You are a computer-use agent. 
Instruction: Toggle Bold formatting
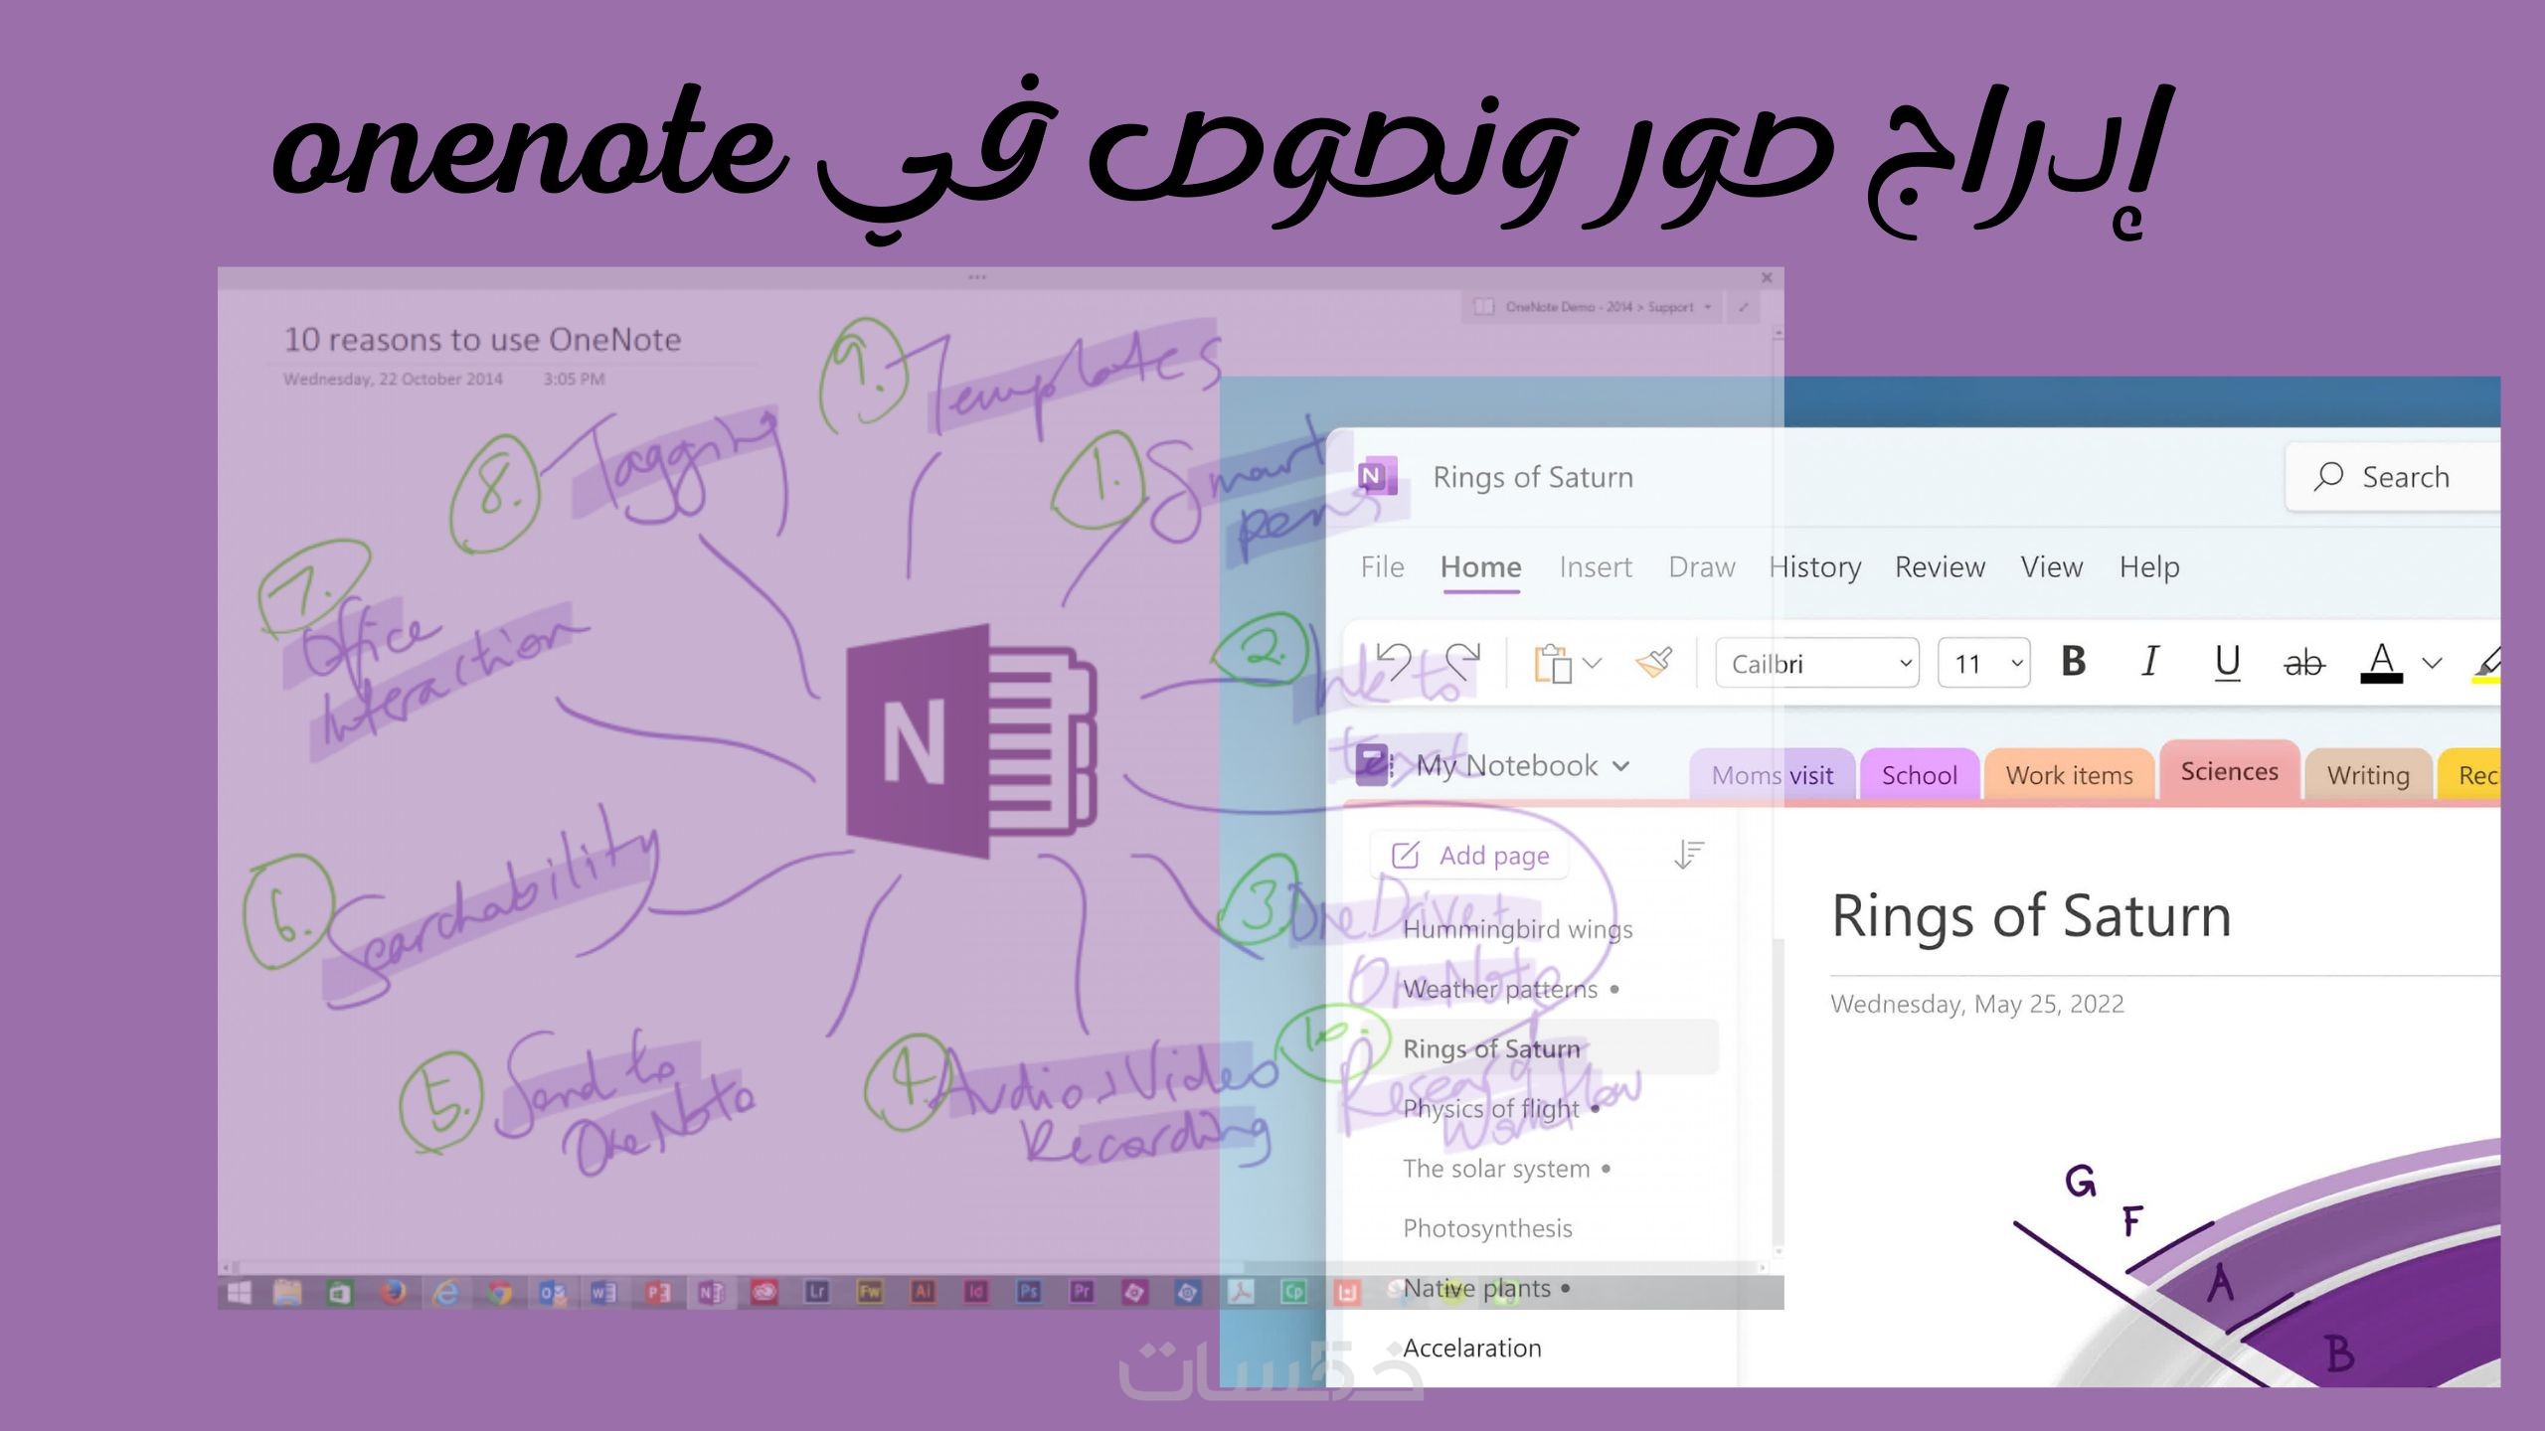pos(2074,662)
